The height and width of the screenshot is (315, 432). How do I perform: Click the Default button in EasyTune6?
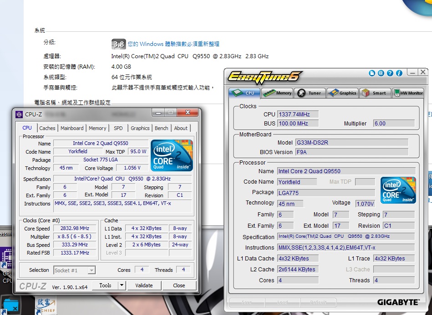point(319,302)
